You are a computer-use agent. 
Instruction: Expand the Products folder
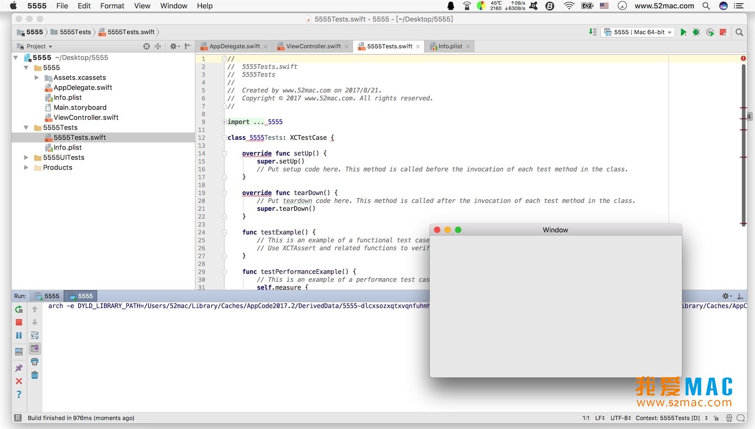point(26,168)
